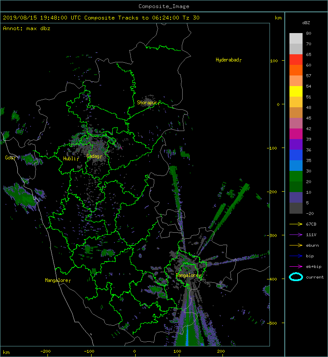Click the eb+bip legend label
This screenshot has height=357, width=328.
(x=314, y=267)
